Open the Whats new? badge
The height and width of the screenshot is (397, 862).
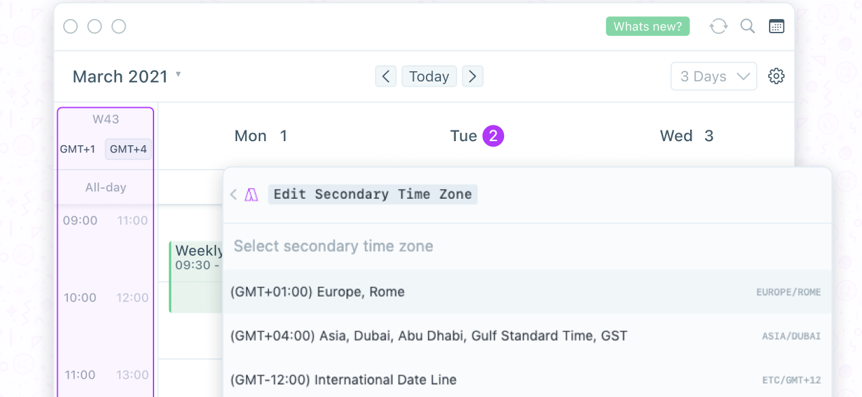(x=647, y=26)
